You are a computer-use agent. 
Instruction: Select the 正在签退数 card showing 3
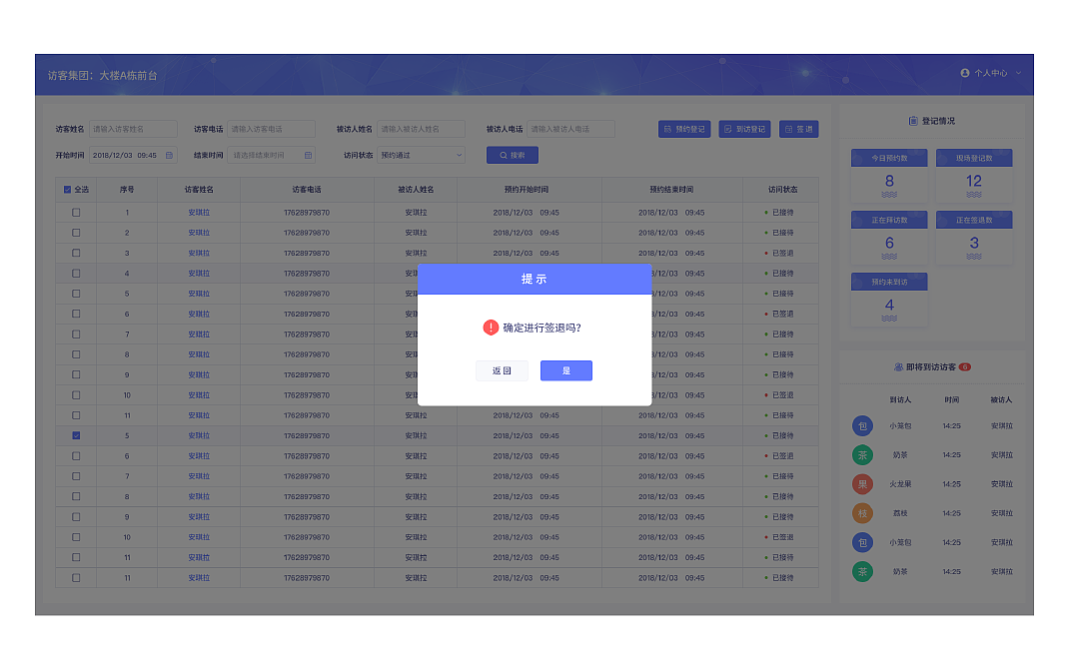pyautogui.click(x=973, y=237)
